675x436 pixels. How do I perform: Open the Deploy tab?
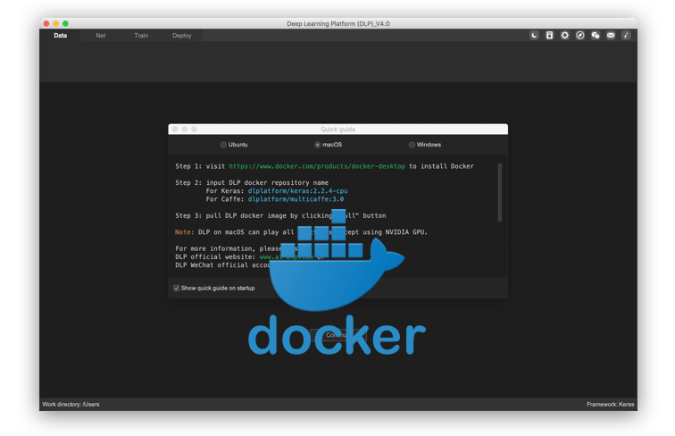(182, 36)
